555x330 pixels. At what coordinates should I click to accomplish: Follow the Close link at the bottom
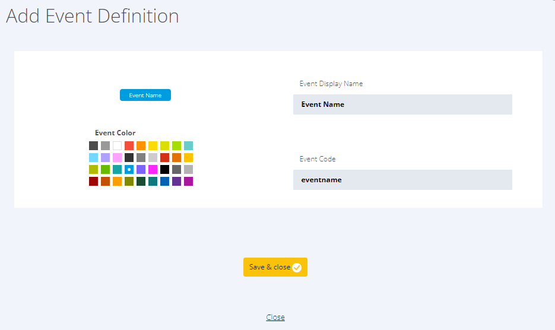pyautogui.click(x=275, y=318)
